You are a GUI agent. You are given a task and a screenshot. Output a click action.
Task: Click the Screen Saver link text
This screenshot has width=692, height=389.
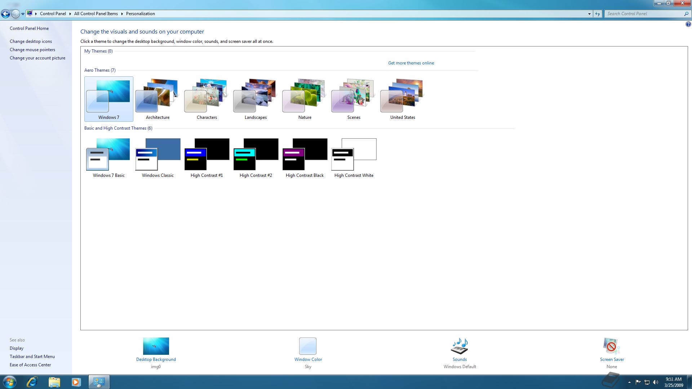coord(612,359)
